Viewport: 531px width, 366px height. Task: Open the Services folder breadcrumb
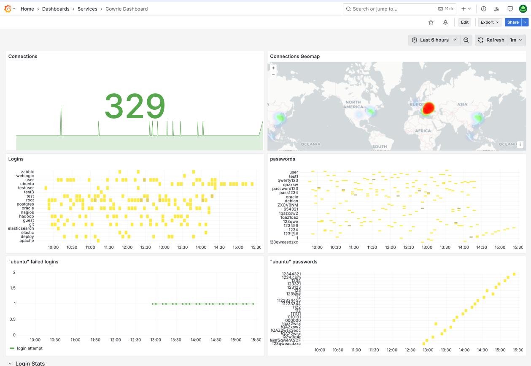point(87,9)
